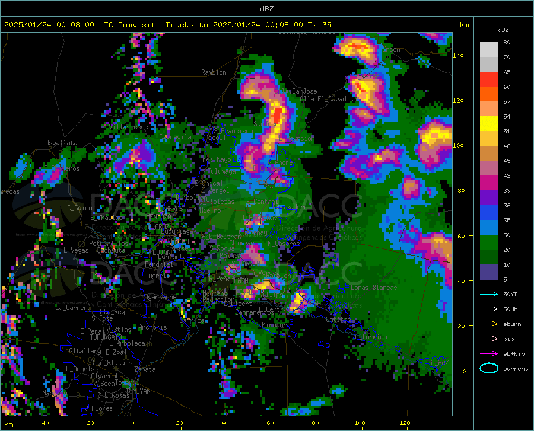Click the Anchoris map label
This screenshot has width=534, height=431.
[x=152, y=328]
